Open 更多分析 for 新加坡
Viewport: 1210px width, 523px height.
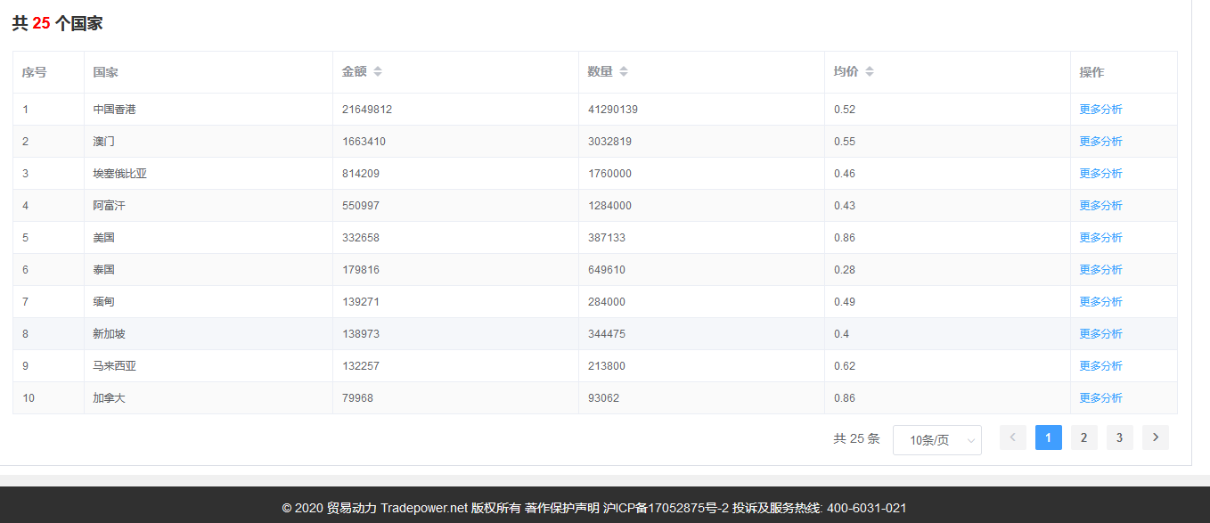tap(1101, 333)
